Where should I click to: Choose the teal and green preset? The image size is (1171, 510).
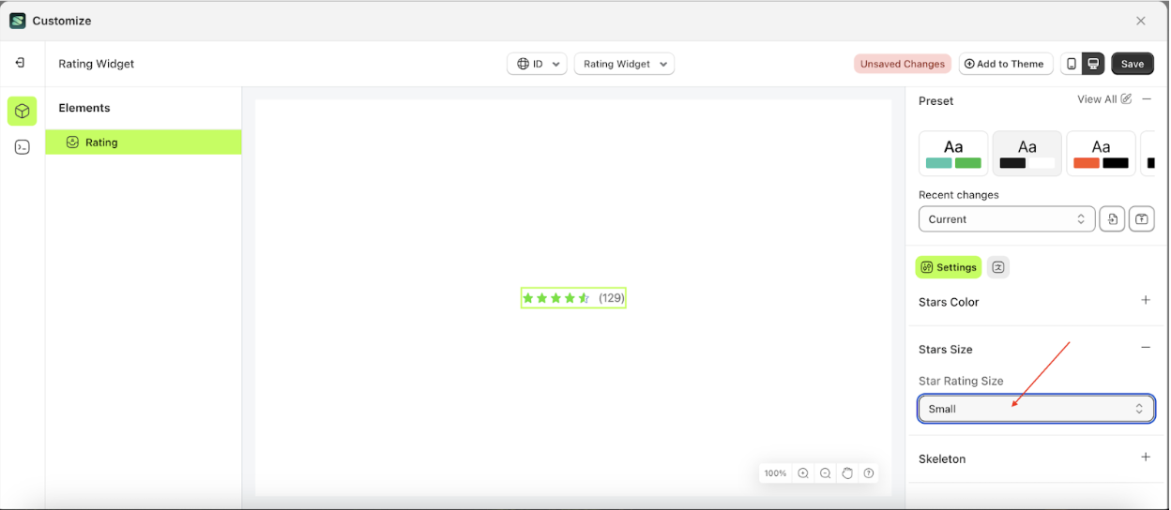click(x=953, y=154)
